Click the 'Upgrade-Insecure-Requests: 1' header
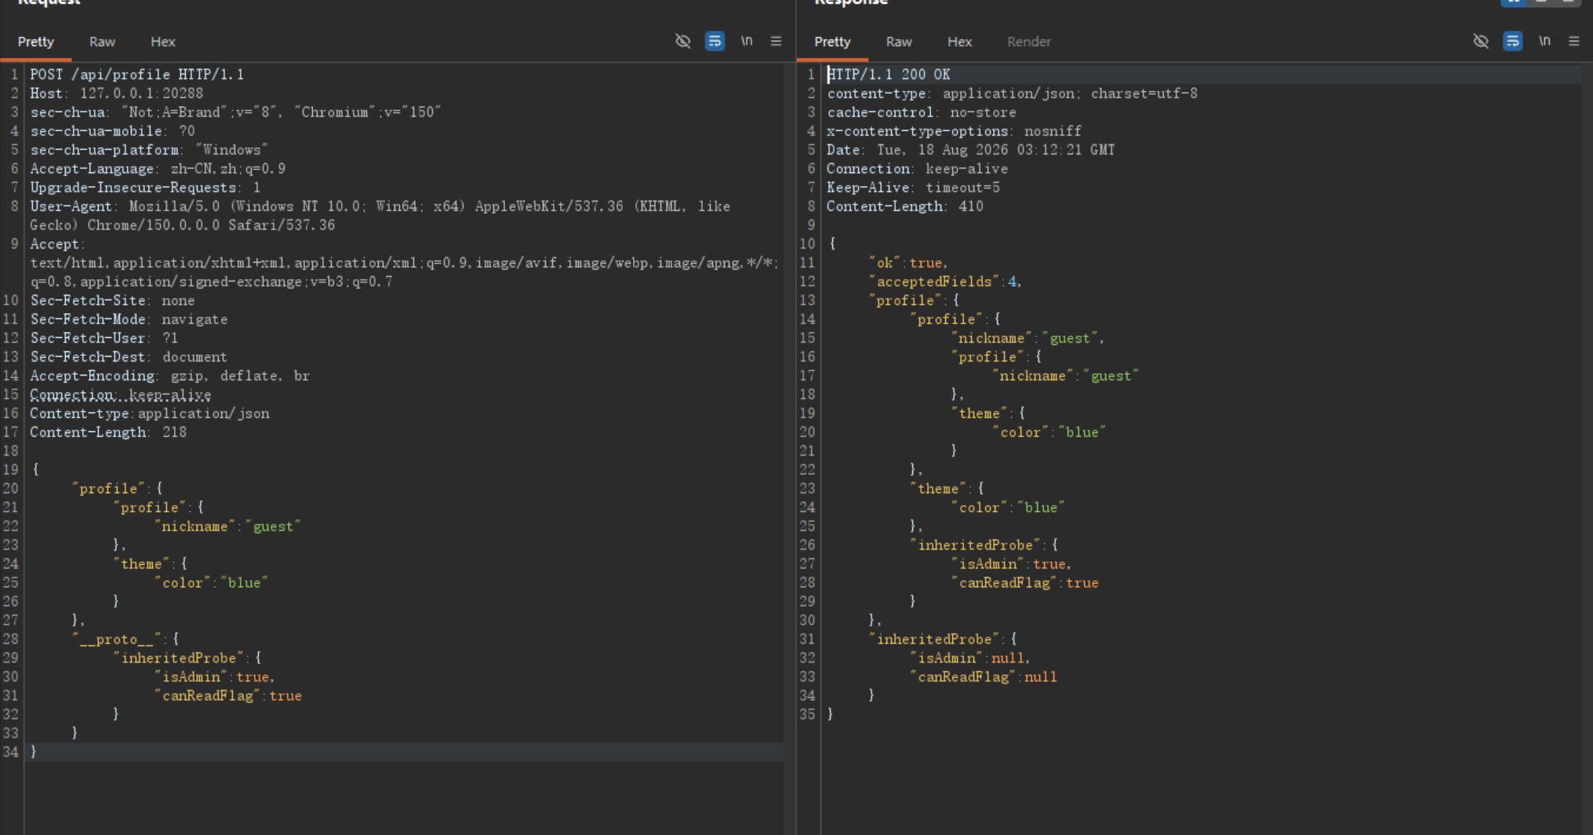Image resolution: width=1593 pixels, height=835 pixels. tap(145, 187)
